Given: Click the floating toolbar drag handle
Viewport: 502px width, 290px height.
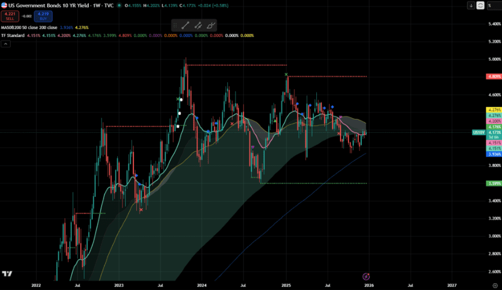Looking at the screenshot, I should tap(175, 25).
